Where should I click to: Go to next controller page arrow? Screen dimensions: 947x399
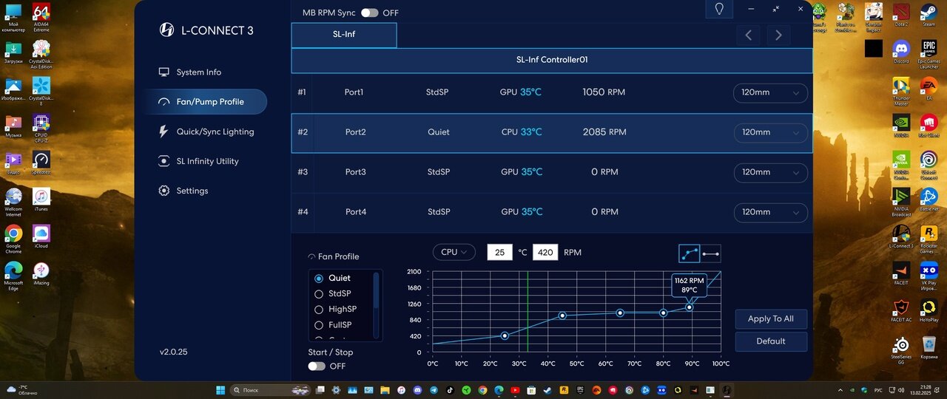coord(778,35)
